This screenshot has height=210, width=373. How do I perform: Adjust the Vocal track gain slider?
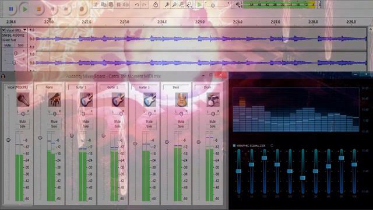tap(16, 53)
